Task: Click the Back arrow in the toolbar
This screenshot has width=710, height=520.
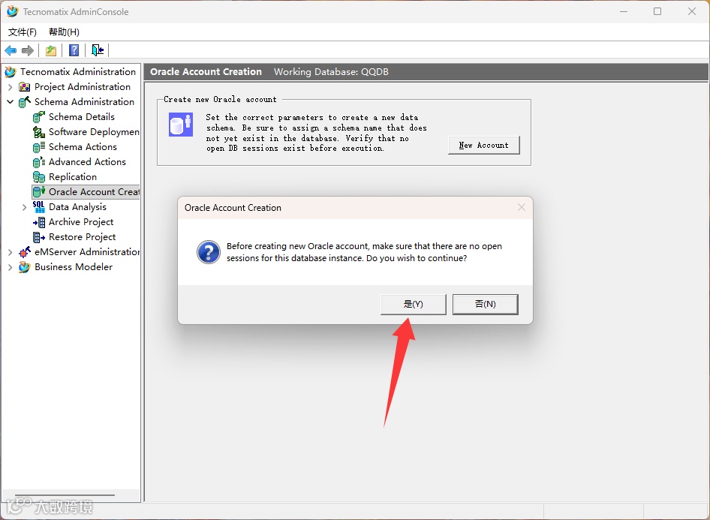Action: pos(11,50)
